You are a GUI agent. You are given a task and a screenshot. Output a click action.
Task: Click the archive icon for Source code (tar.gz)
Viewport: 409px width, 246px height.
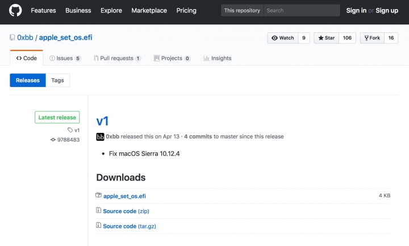99,225
